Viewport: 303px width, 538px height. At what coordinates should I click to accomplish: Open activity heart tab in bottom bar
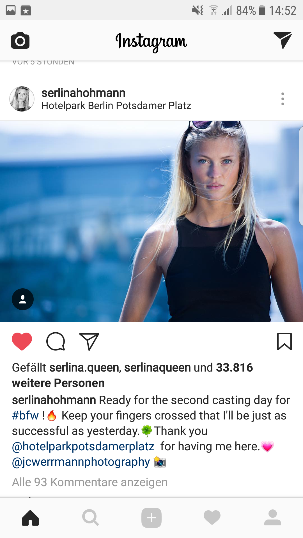point(212,518)
